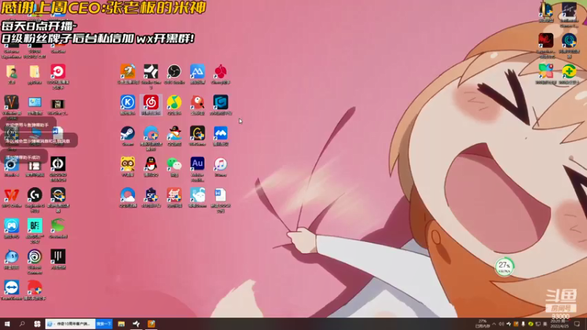Open the TeamViewer shortcut
This screenshot has width=587, height=330.
tap(12, 287)
